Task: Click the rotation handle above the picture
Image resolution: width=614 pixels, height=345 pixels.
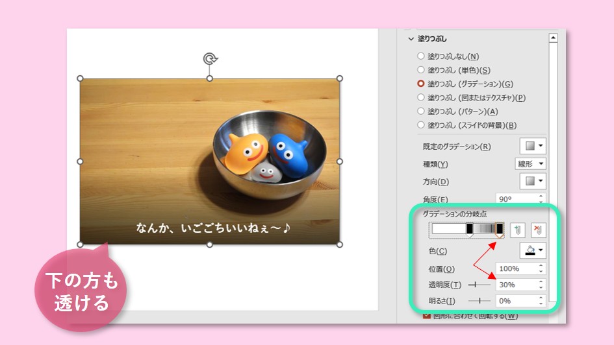Action: coord(211,58)
